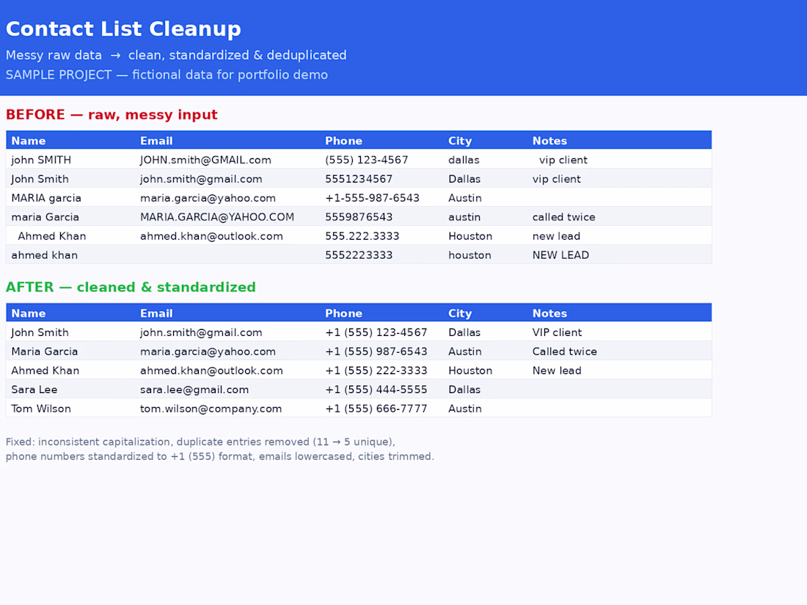Viewport: 807px width, 605px height.
Task: Click the "john SMITH" name cell
Action: click(x=41, y=159)
